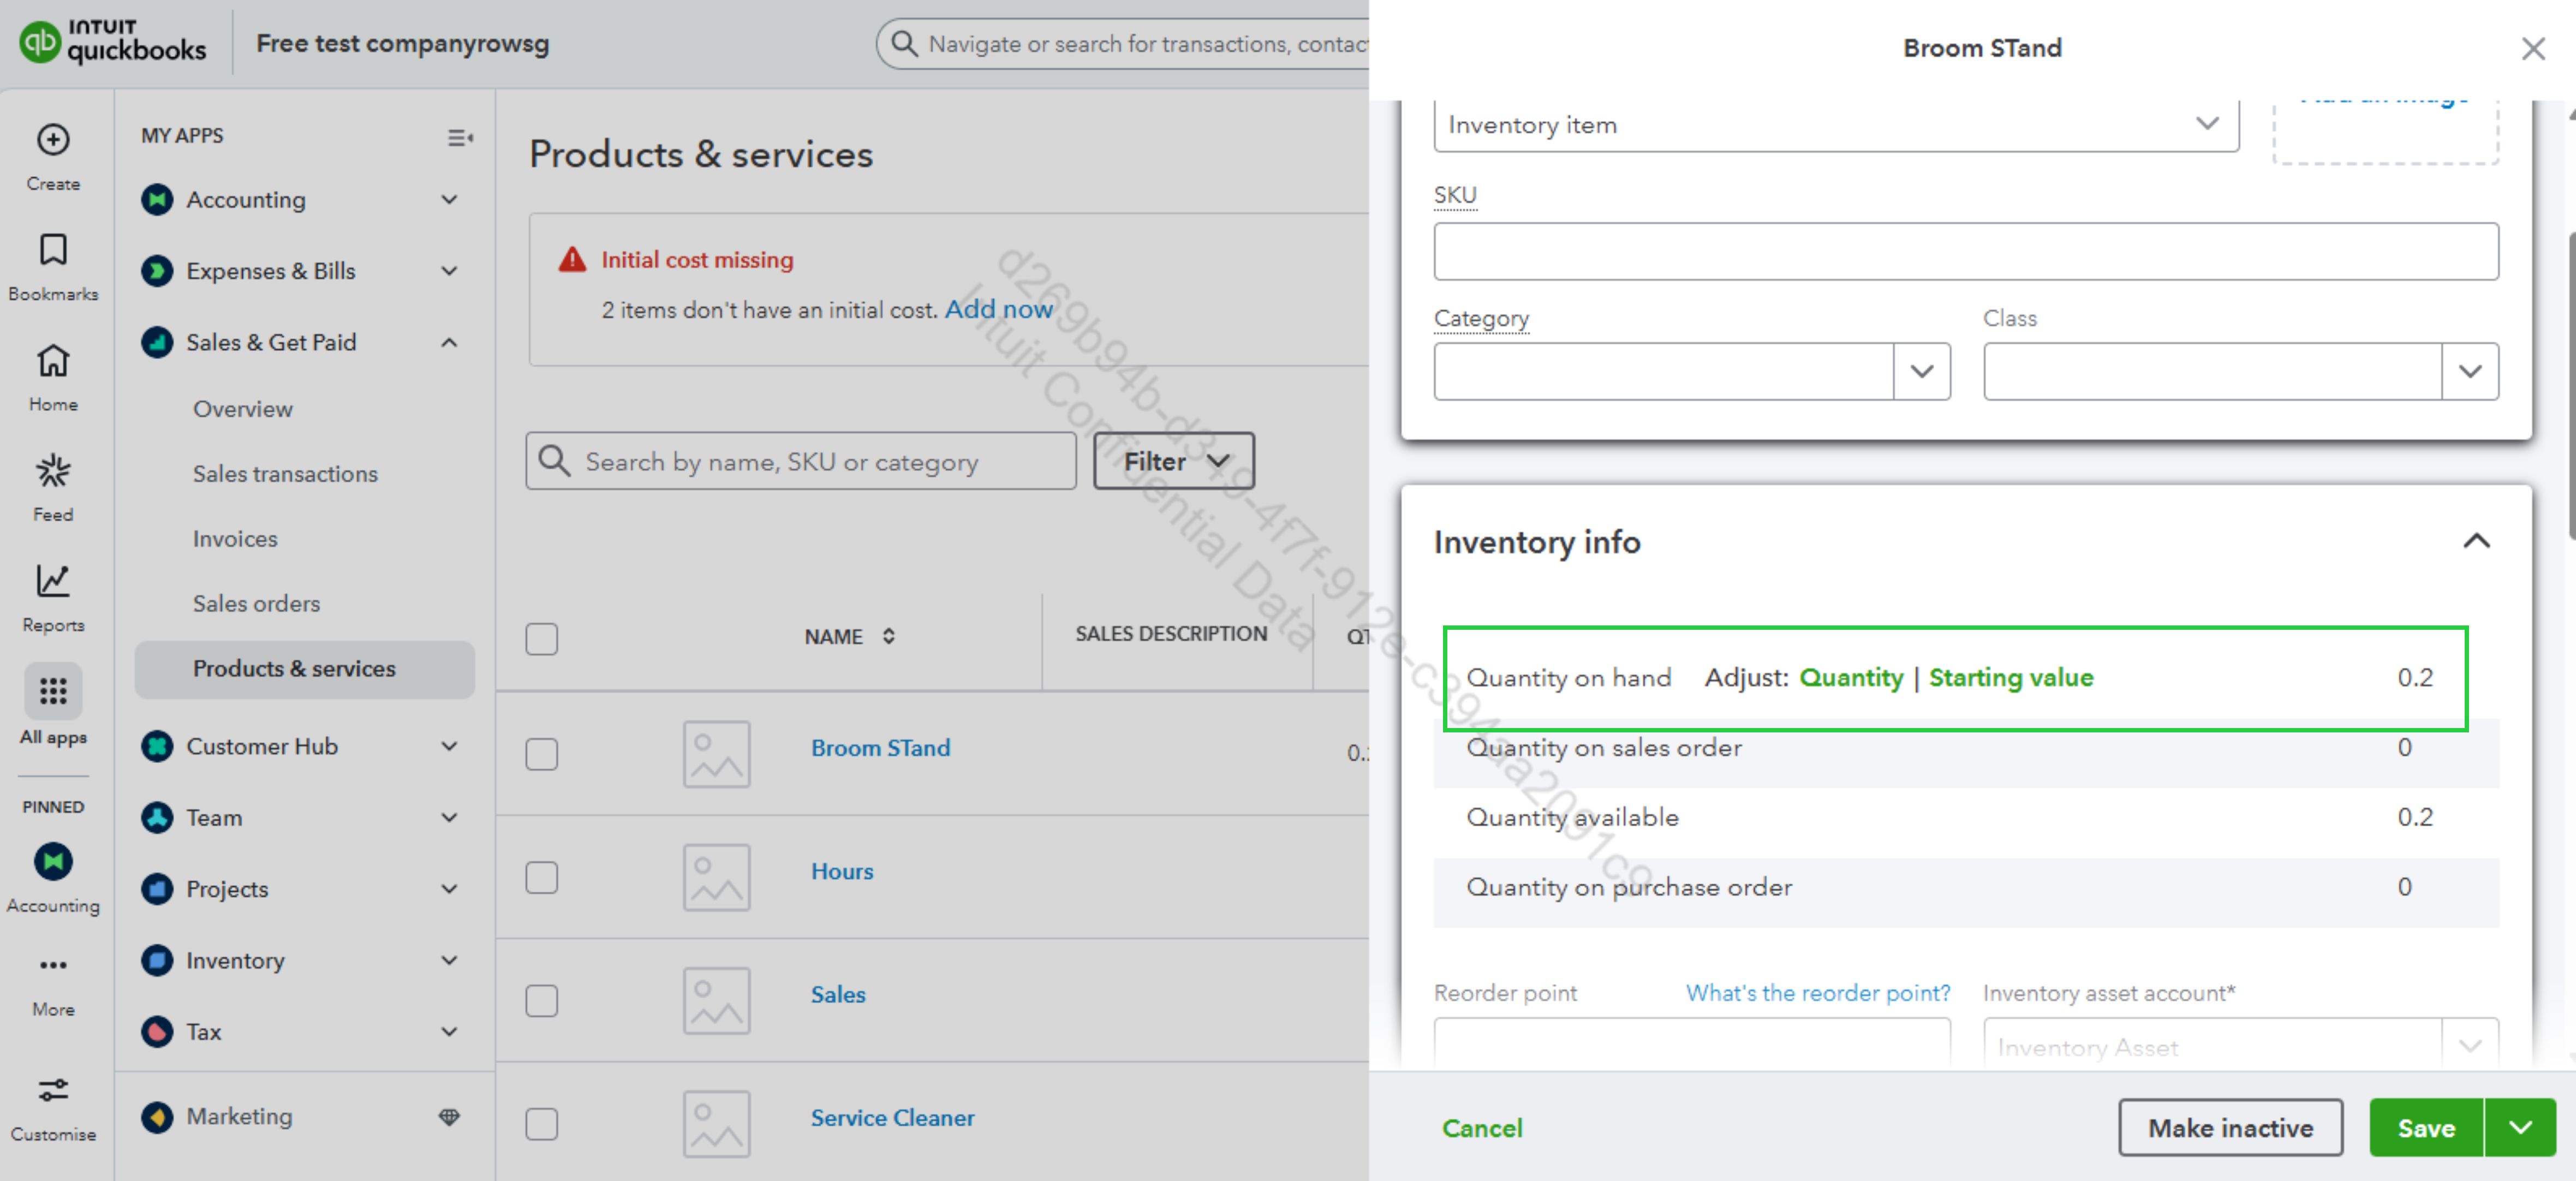
Task: Click the SKU input field
Action: 1965,251
